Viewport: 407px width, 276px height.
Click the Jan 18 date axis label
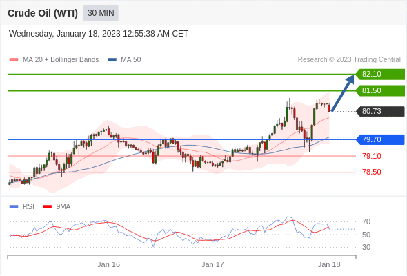pyautogui.click(x=329, y=264)
